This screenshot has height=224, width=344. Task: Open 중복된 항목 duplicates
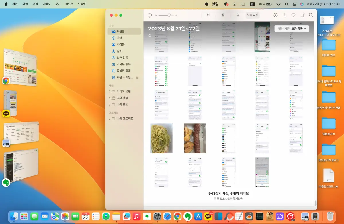click(124, 71)
